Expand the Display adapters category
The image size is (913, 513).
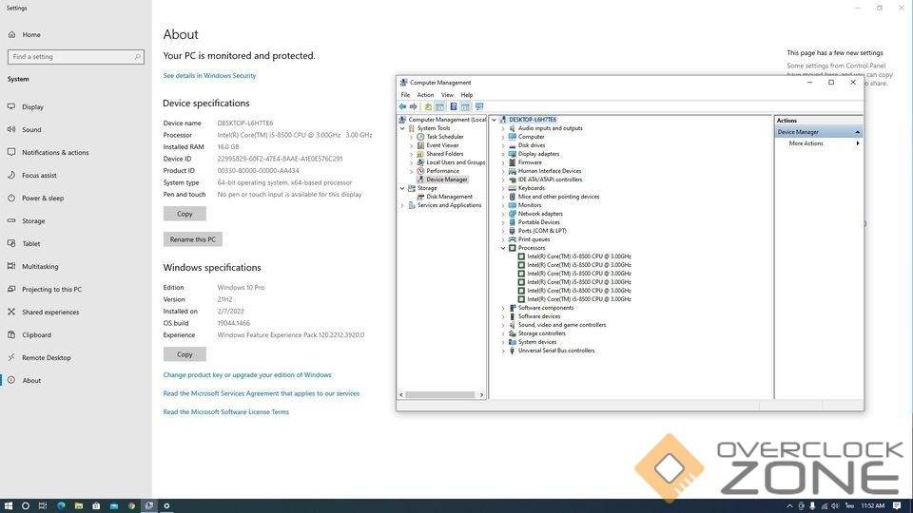[504, 154]
